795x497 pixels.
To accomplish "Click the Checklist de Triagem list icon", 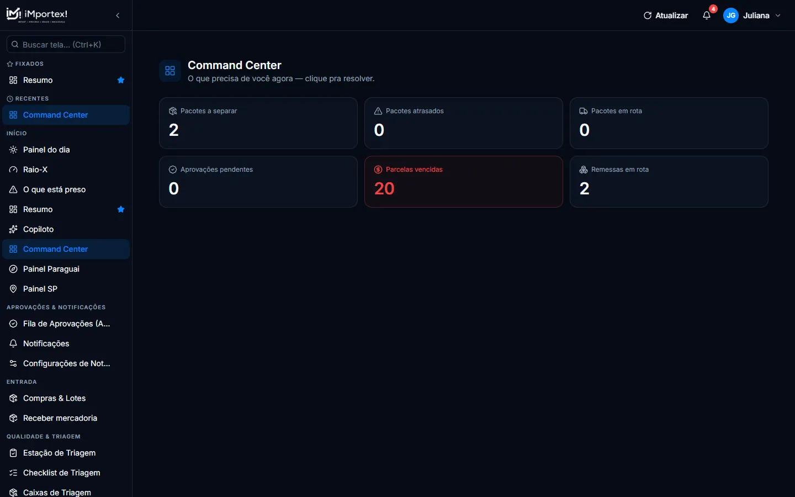I will [x=13, y=473].
